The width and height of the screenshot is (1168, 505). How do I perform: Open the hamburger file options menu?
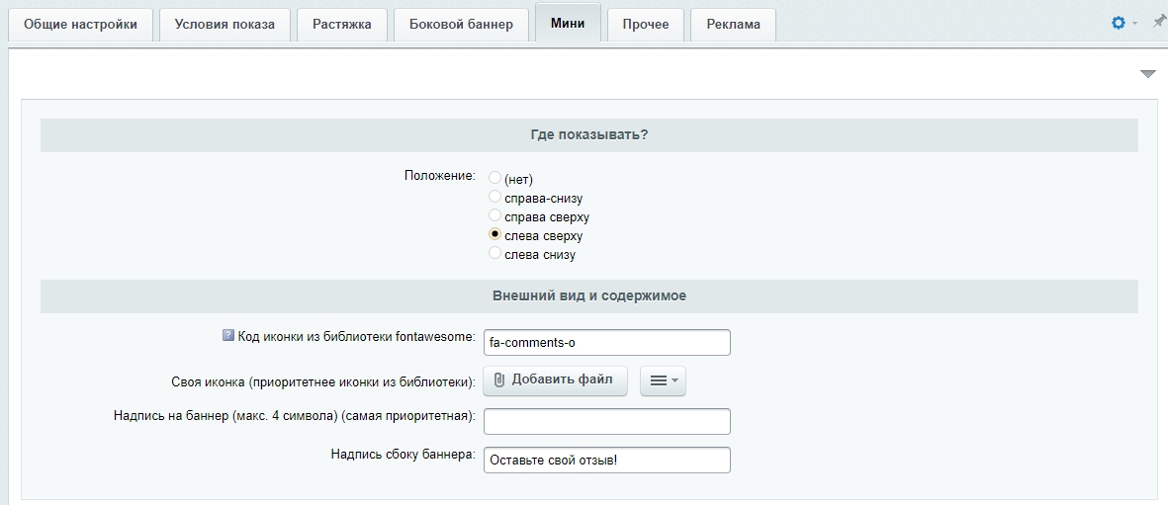[x=663, y=380]
